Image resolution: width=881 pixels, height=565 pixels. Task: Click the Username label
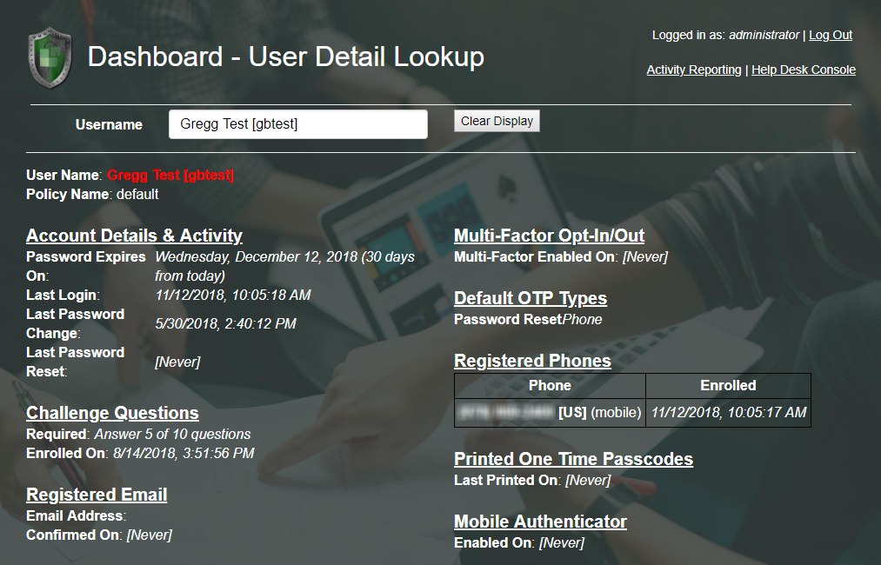(x=109, y=124)
